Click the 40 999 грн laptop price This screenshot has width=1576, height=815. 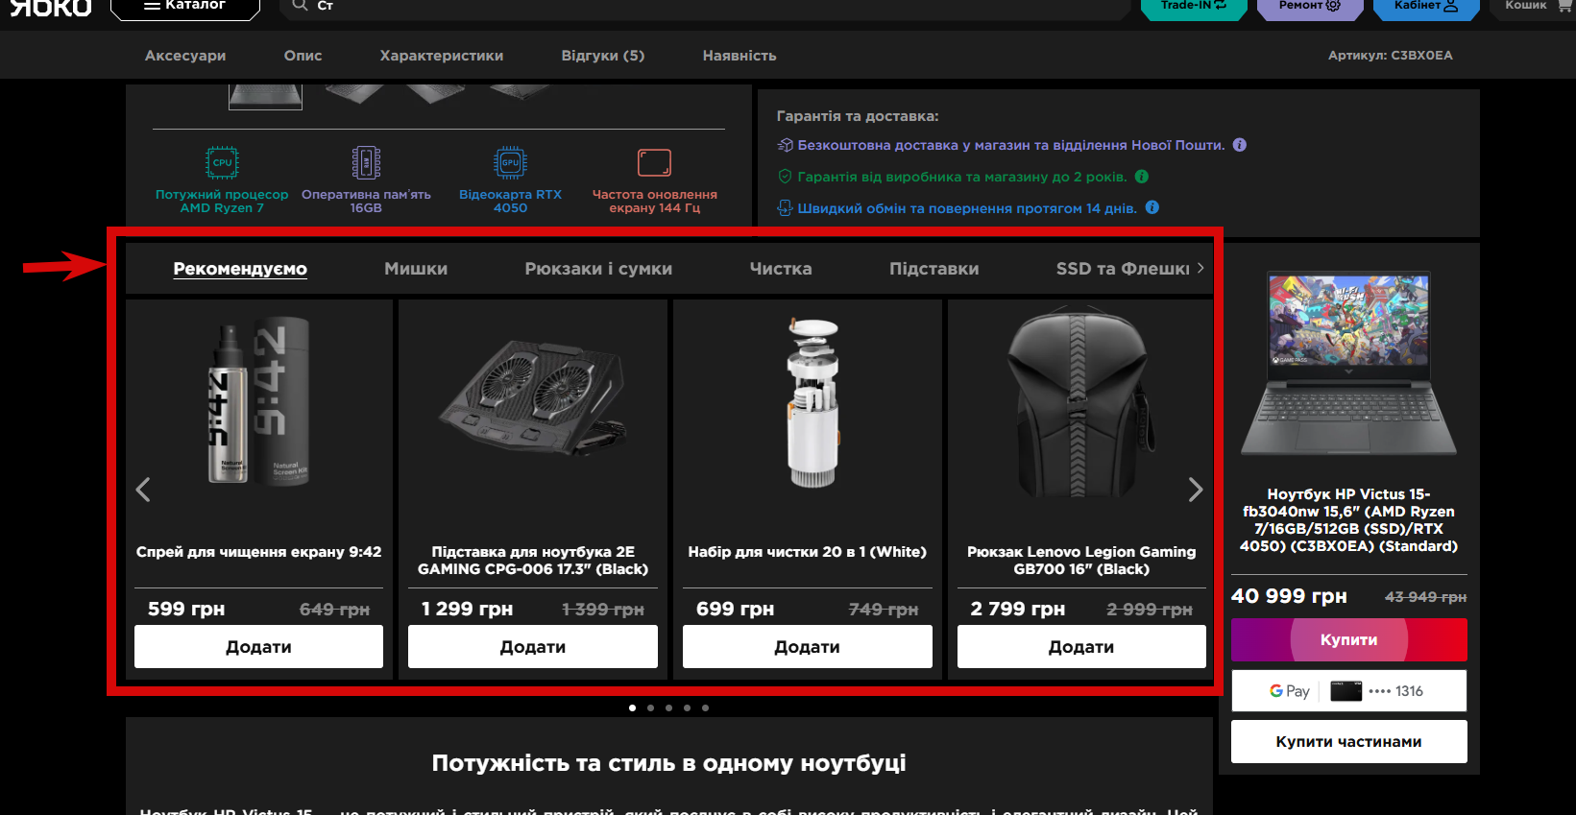pyautogui.click(x=1289, y=596)
